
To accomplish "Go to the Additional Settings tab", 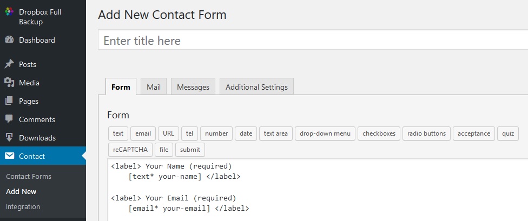I will click(x=256, y=87).
